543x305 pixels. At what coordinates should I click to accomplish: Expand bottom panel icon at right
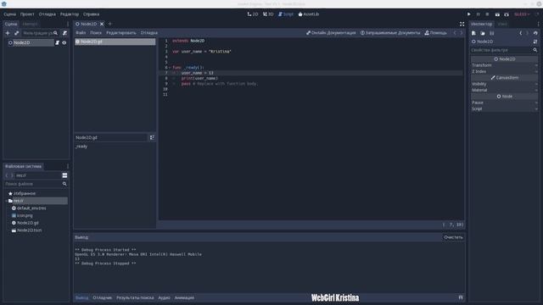[x=461, y=297]
